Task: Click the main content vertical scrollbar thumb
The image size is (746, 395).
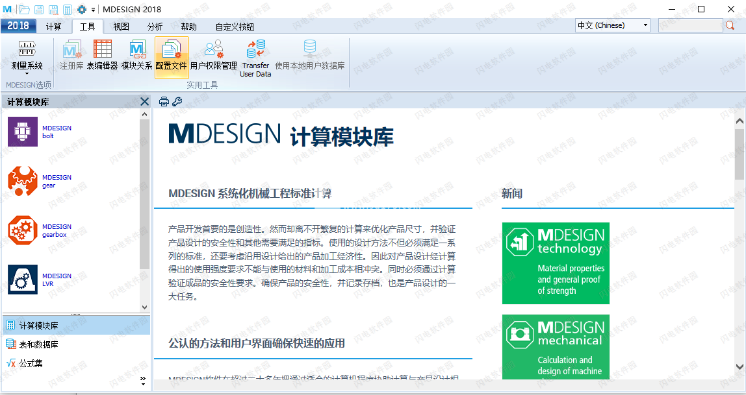Action: [x=740, y=153]
